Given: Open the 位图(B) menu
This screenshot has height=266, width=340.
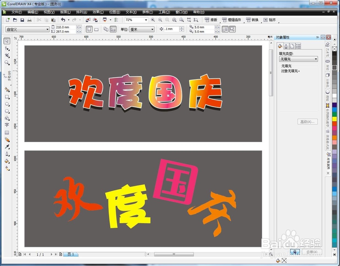Looking at the screenshot, I should click(115, 12).
